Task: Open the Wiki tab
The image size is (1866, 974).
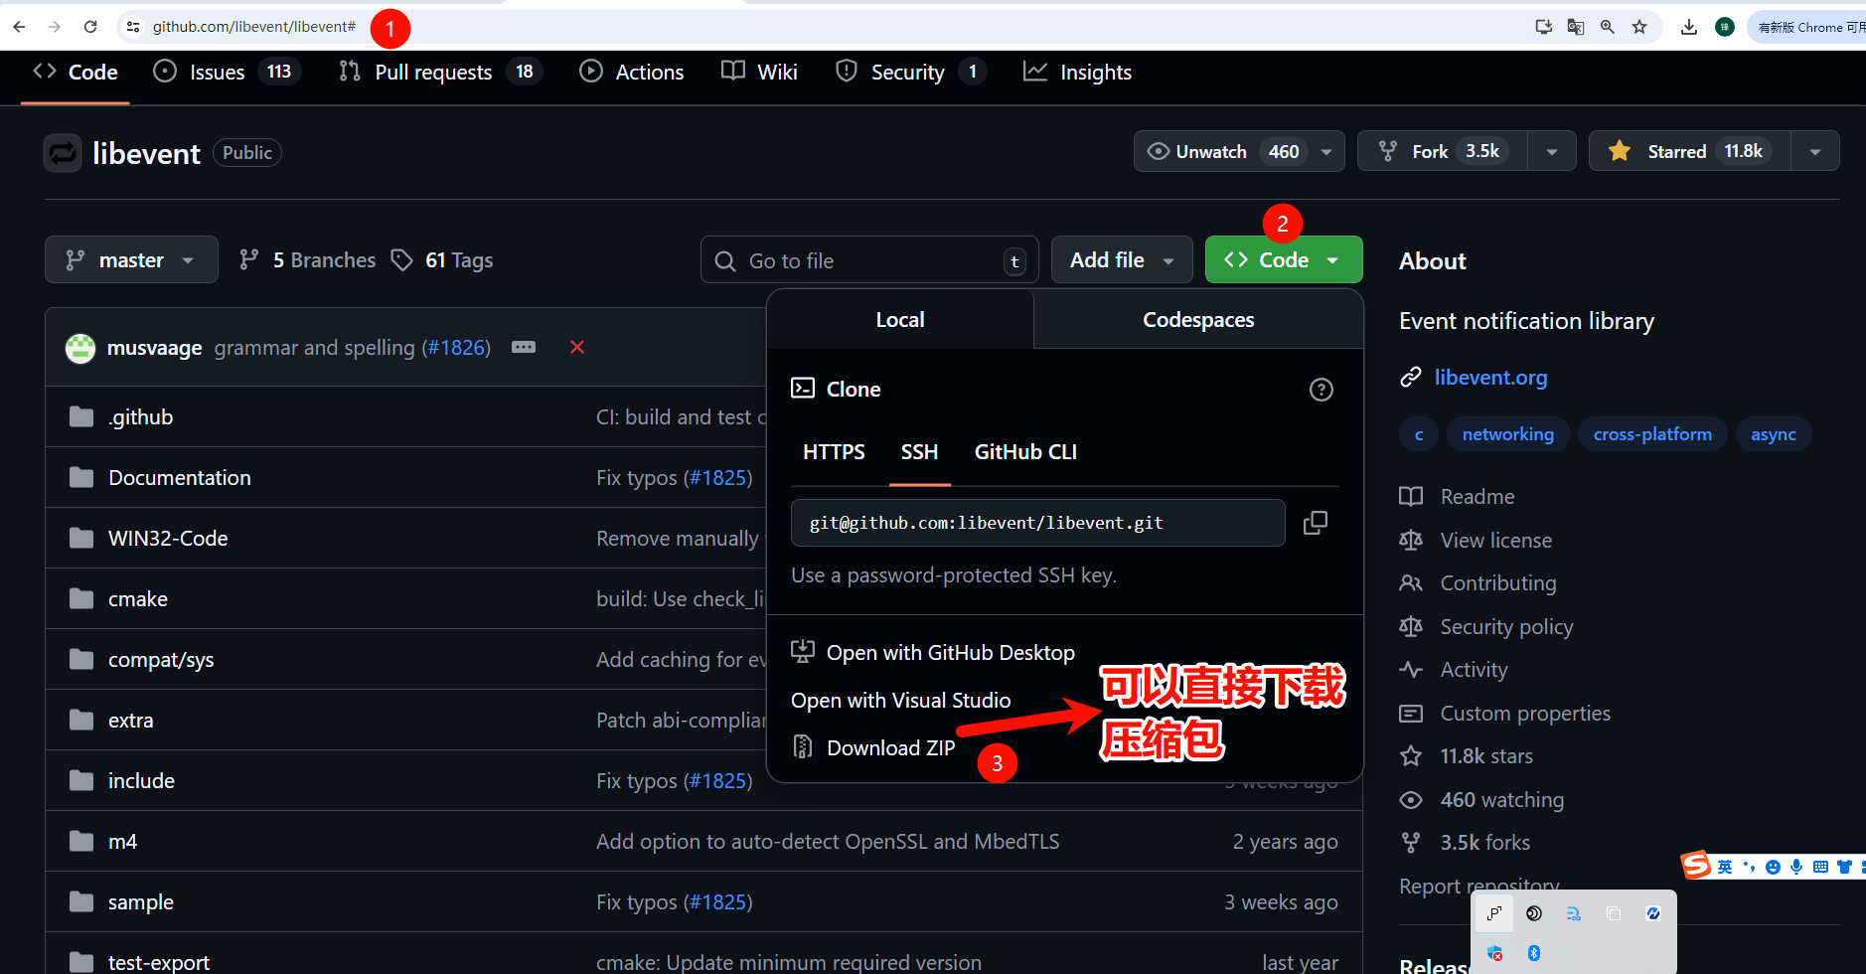Action: [760, 72]
